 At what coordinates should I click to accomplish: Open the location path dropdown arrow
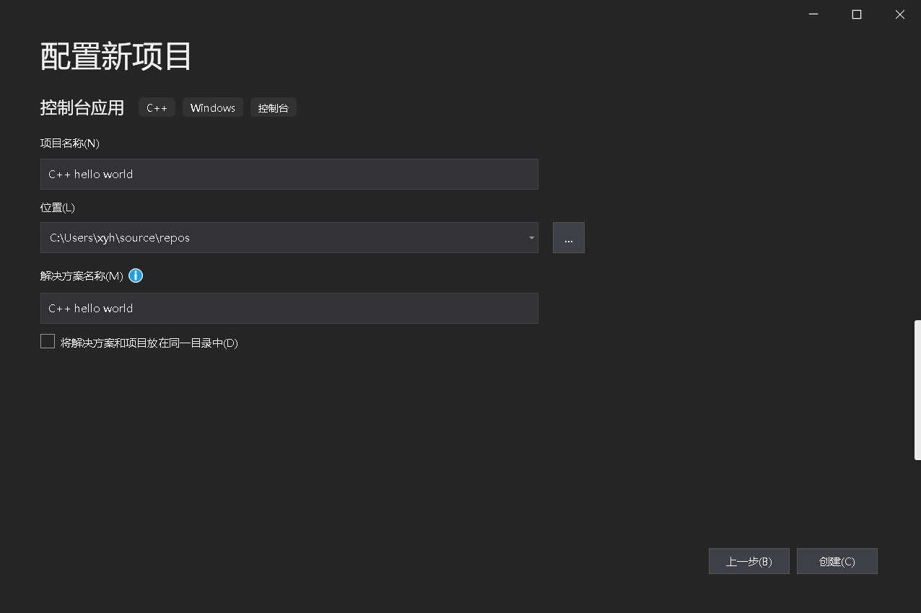531,238
